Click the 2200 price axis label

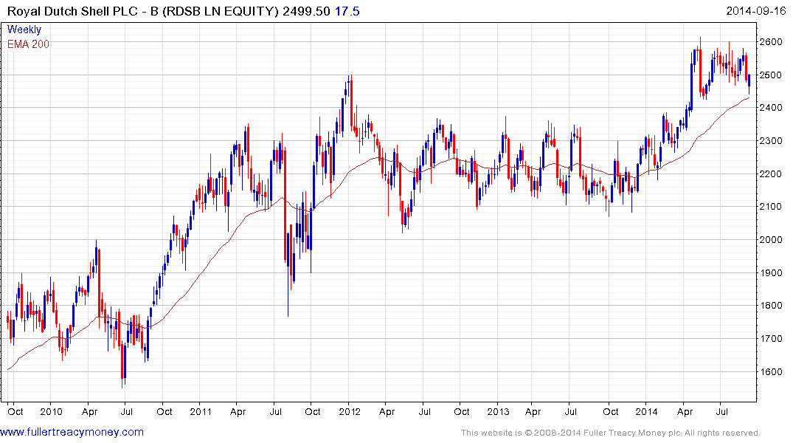[771, 174]
